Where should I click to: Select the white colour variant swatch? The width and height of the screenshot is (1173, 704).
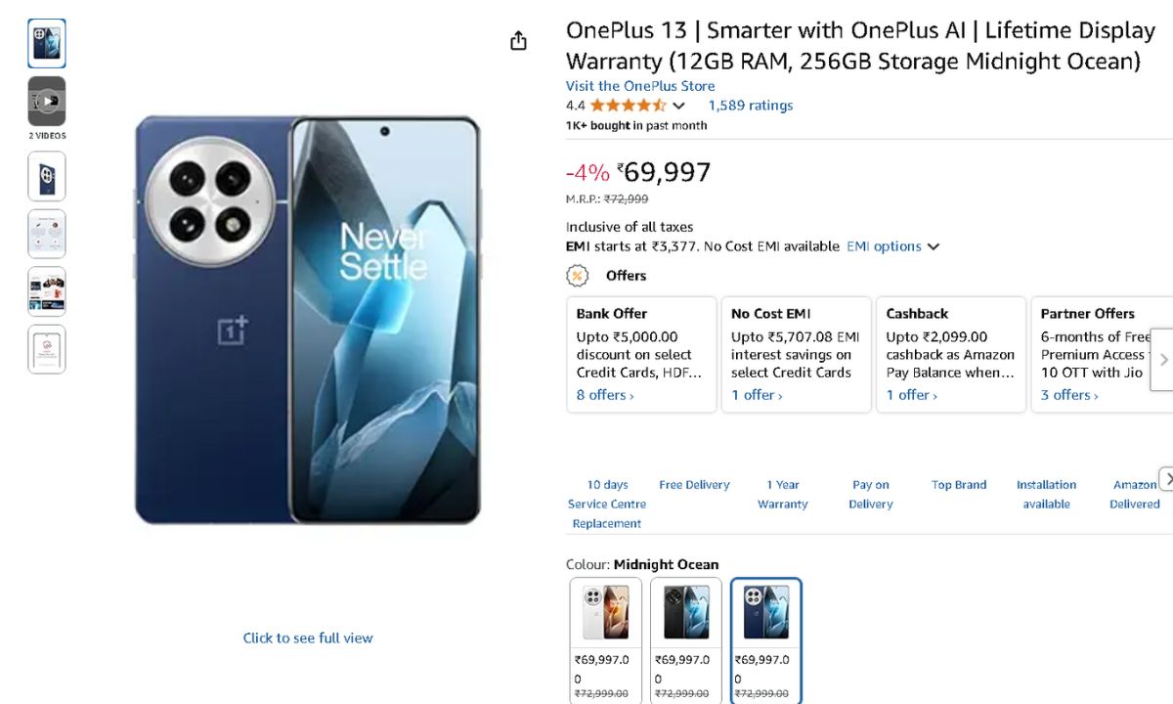(606, 613)
